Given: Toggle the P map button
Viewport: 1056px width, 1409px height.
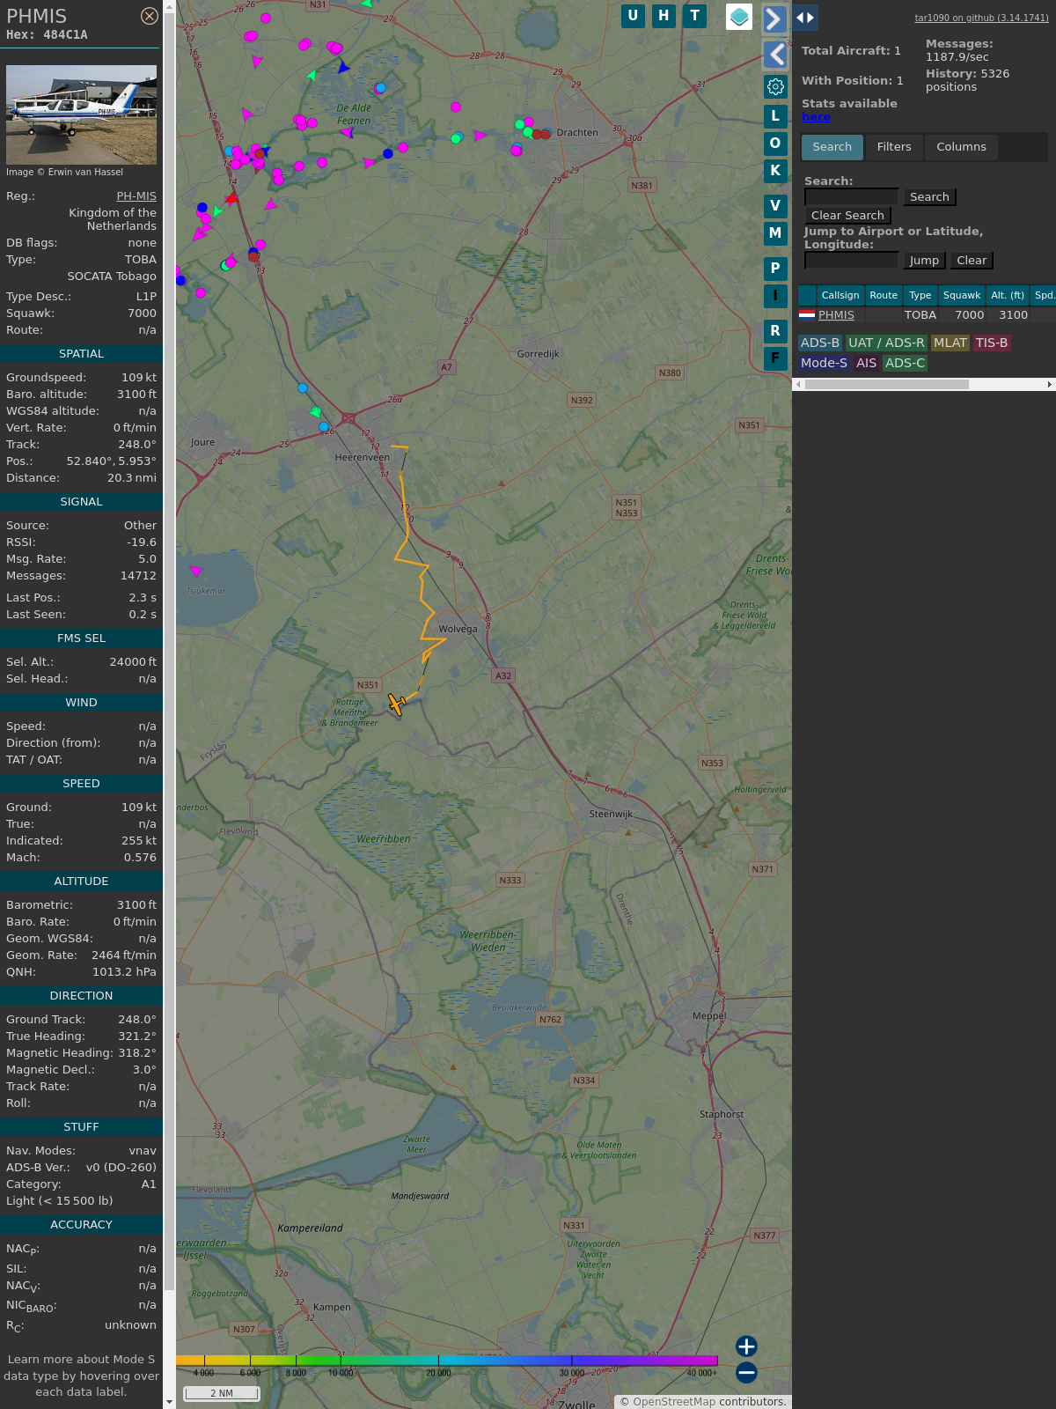Looking at the screenshot, I should [775, 269].
